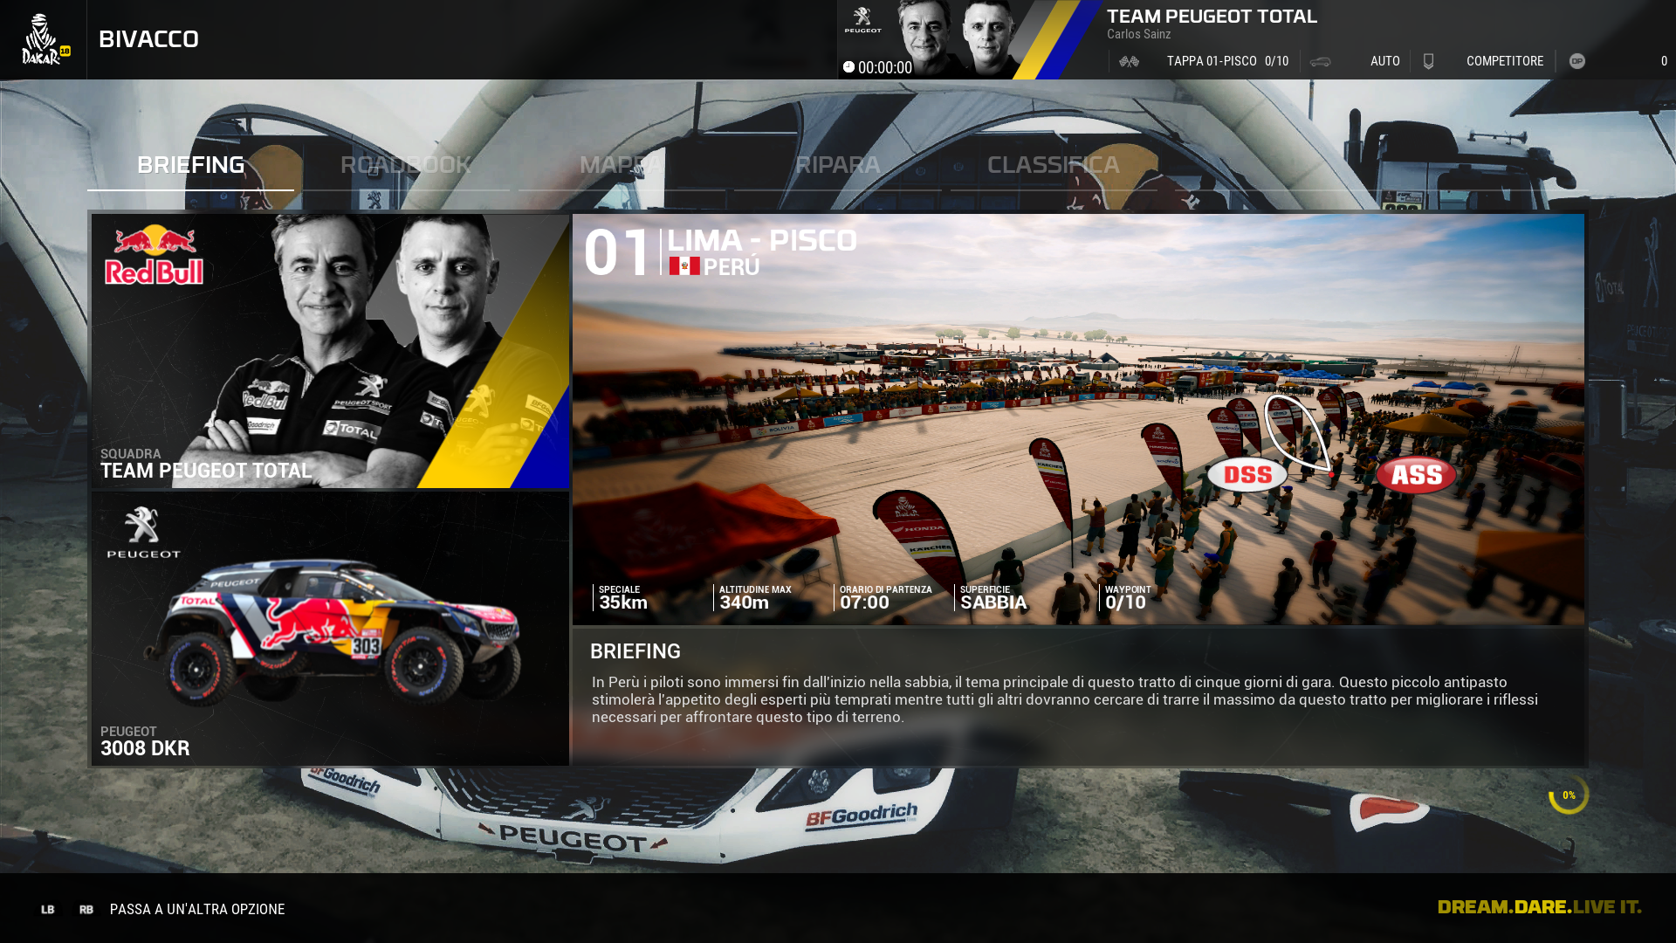Click the LB bumper button icon
The width and height of the screenshot is (1676, 943).
tap(48, 909)
